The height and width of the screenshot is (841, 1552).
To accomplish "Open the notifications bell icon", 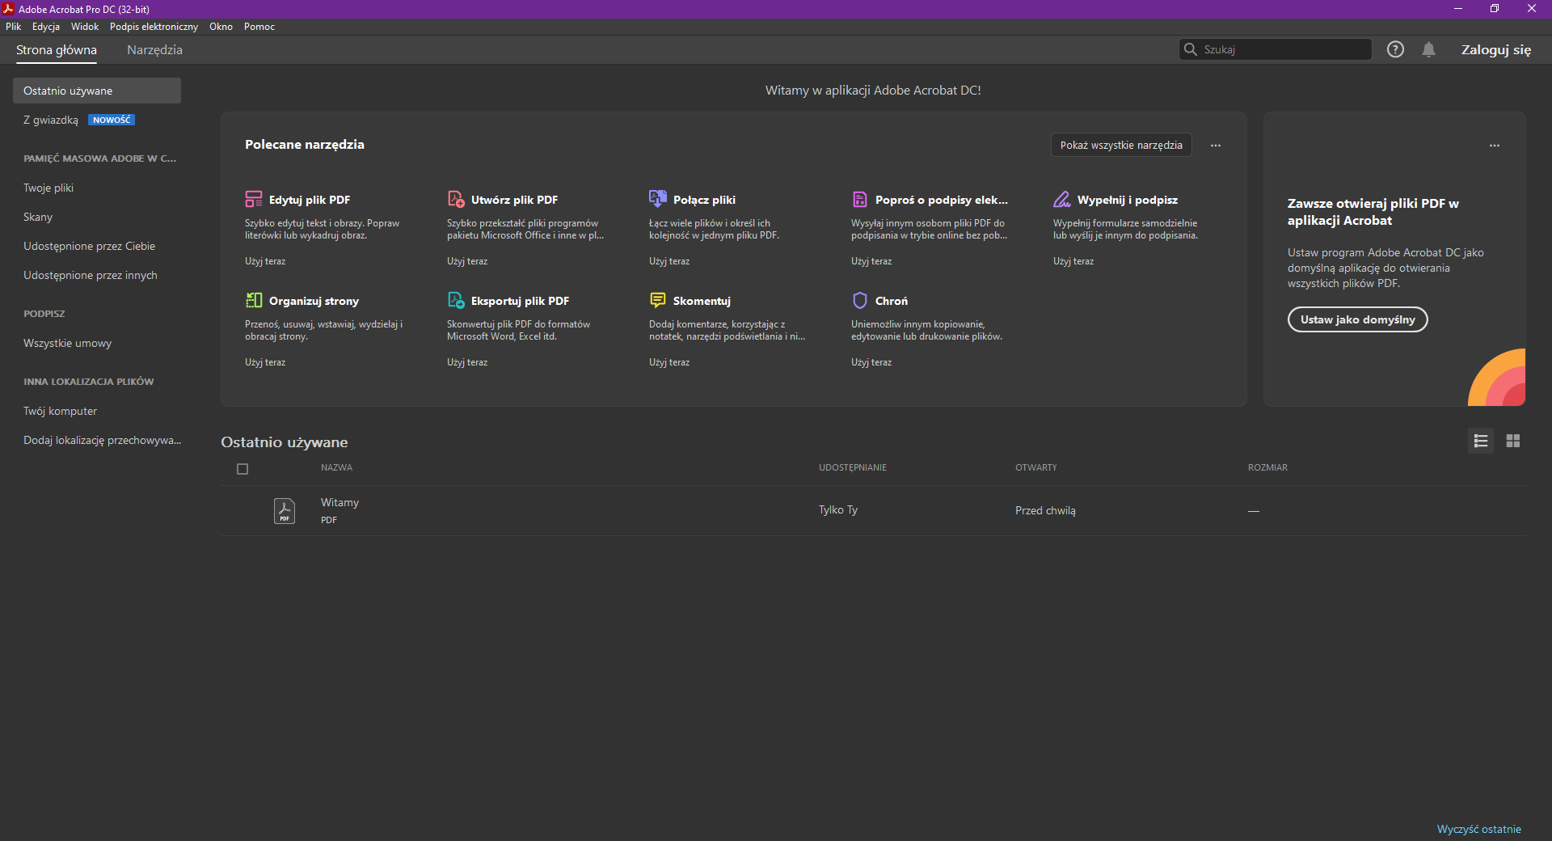I will pyautogui.click(x=1429, y=49).
